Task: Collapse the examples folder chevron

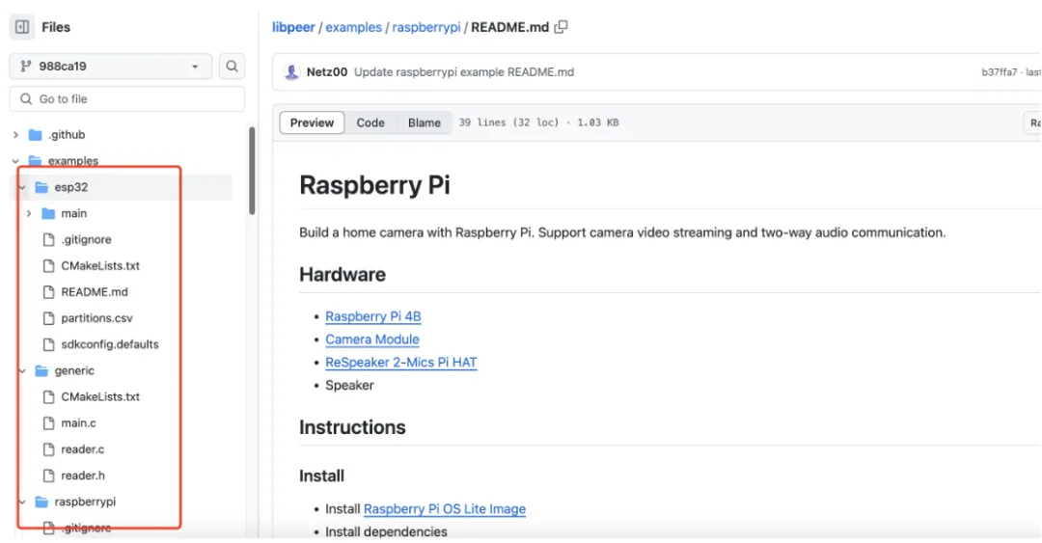Action: 16,161
